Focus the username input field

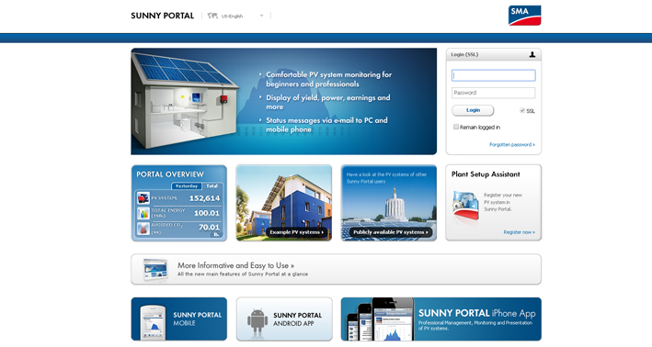tap(494, 75)
